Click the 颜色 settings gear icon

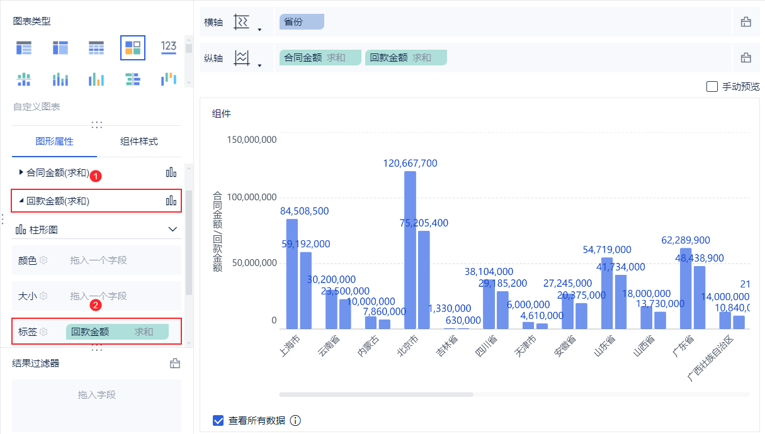(43, 260)
